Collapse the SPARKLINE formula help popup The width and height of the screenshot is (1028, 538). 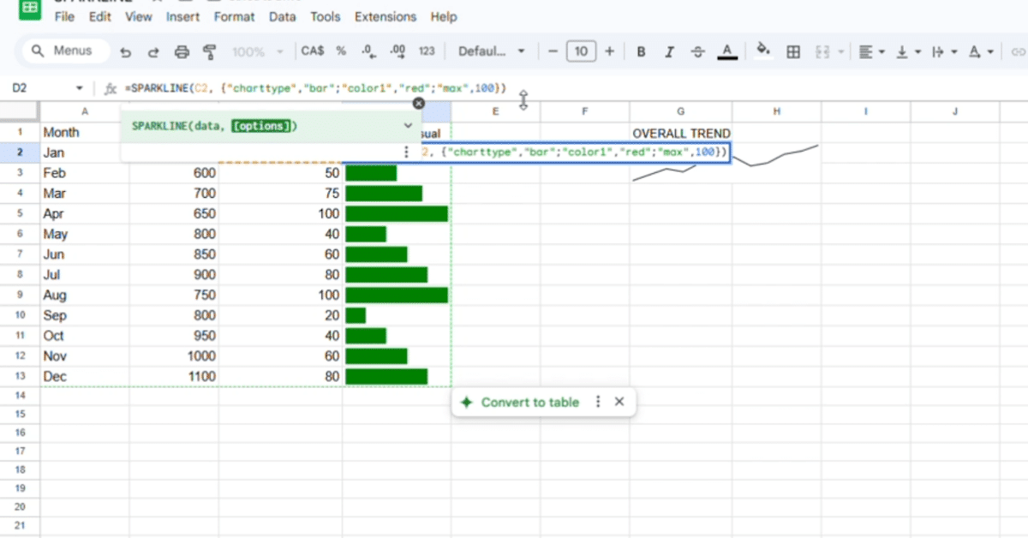(x=408, y=124)
